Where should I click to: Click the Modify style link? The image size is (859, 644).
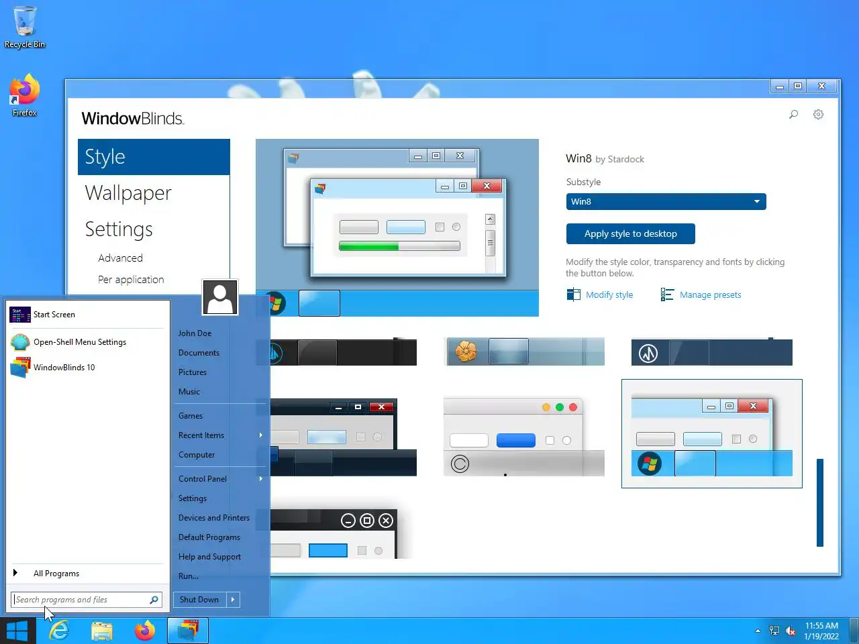(609, 294)
